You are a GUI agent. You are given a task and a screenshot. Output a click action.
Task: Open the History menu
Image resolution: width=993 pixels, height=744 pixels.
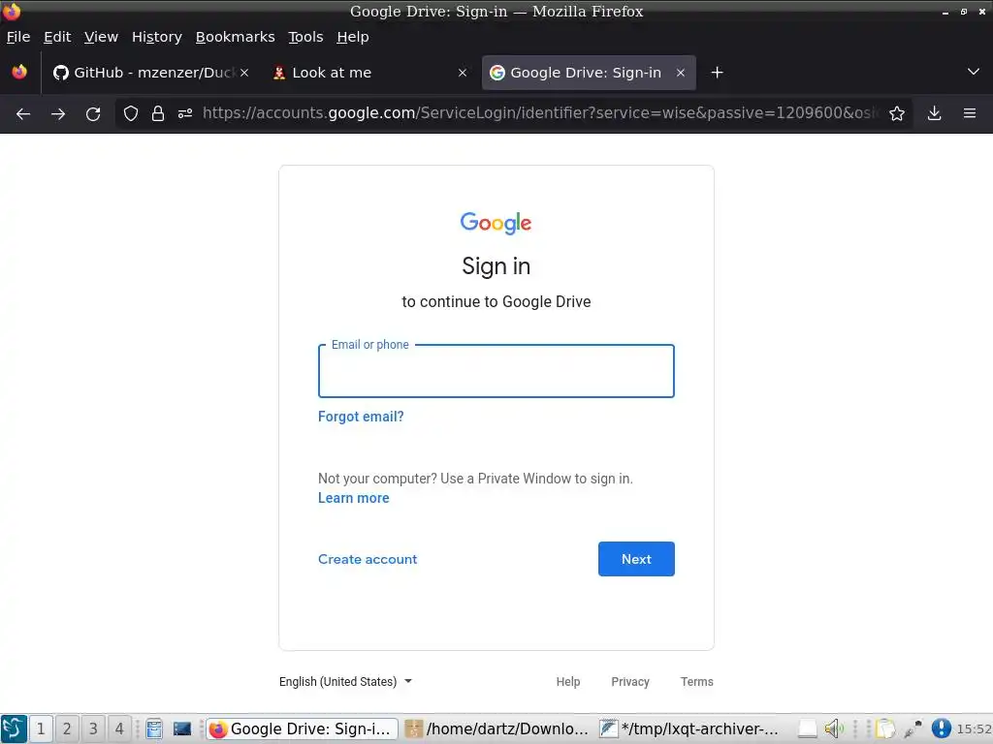coord(157,37)
